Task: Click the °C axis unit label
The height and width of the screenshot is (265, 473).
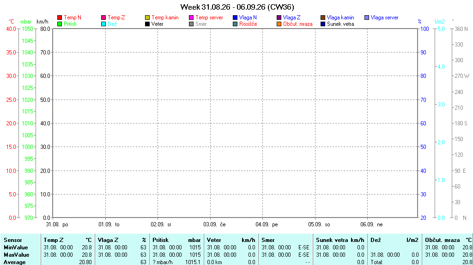Action: [x=12, y=22]
